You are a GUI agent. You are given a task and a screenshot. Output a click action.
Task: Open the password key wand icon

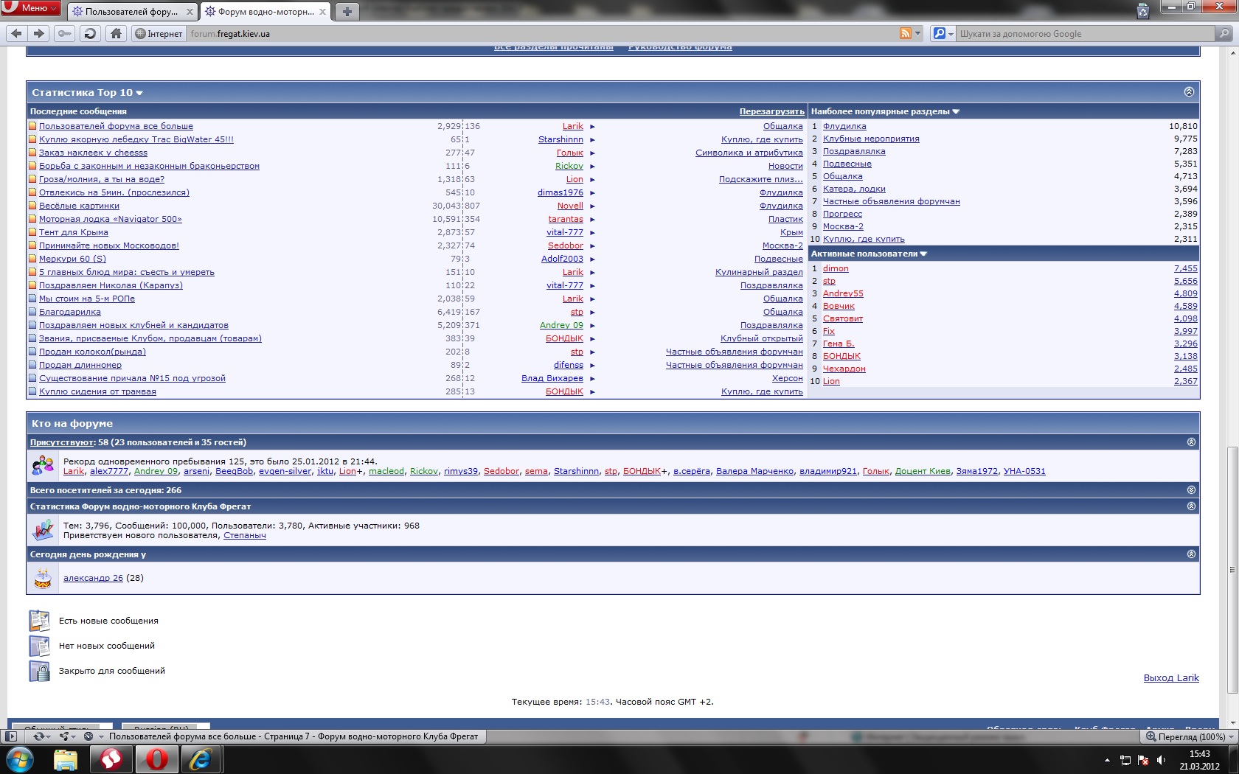65,33
